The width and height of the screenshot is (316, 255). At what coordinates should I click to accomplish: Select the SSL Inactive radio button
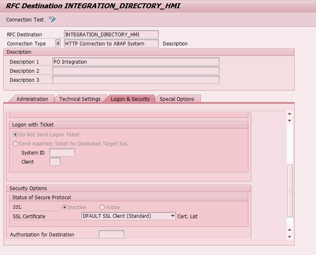[x=64, y=207]
